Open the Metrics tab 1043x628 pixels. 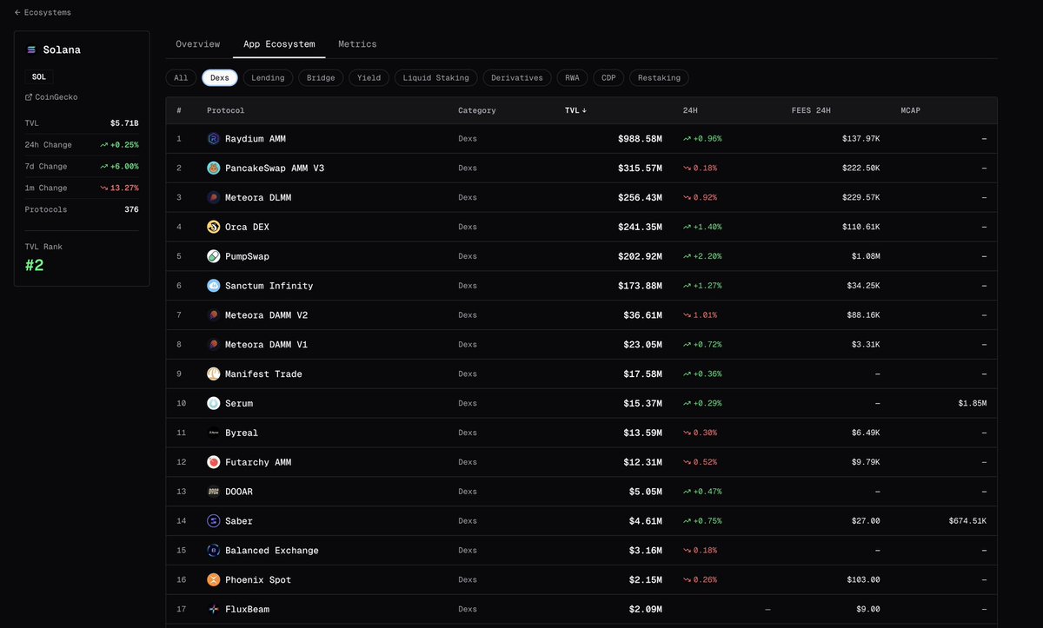(357, 44)
